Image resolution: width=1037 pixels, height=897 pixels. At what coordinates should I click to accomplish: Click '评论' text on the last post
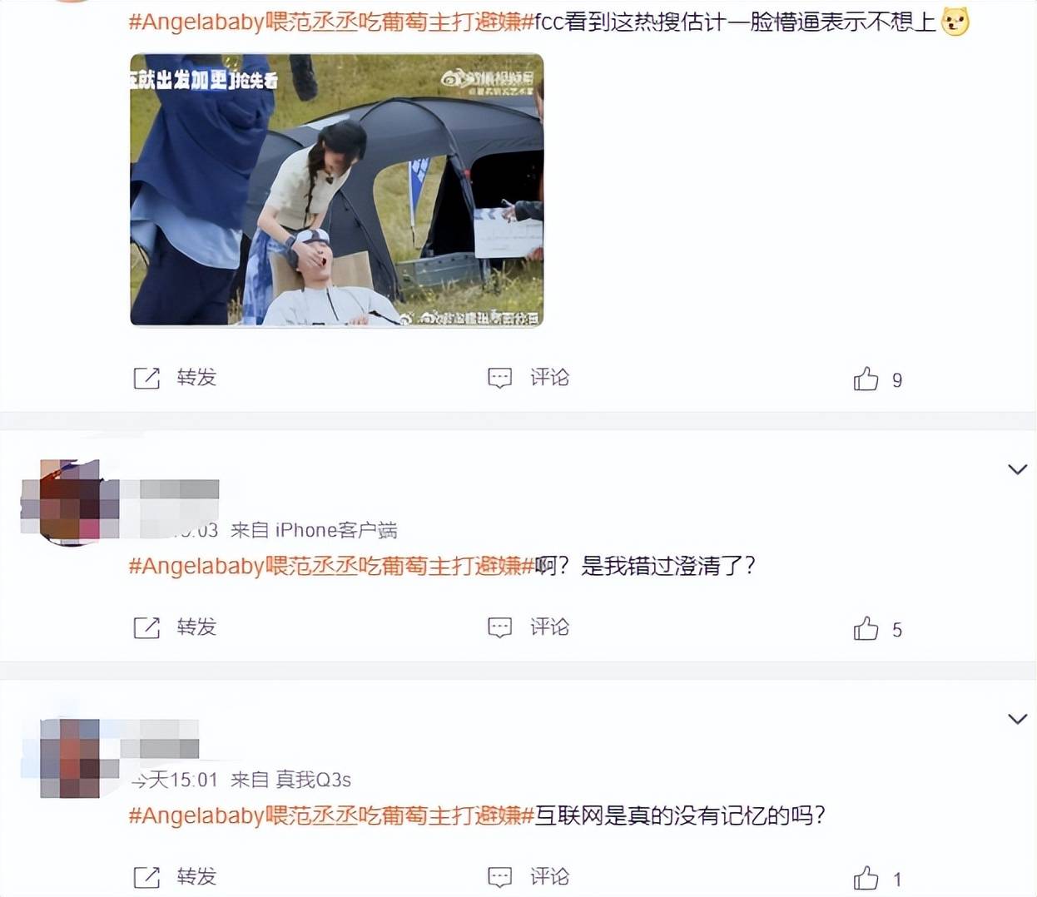coord(550,877)
